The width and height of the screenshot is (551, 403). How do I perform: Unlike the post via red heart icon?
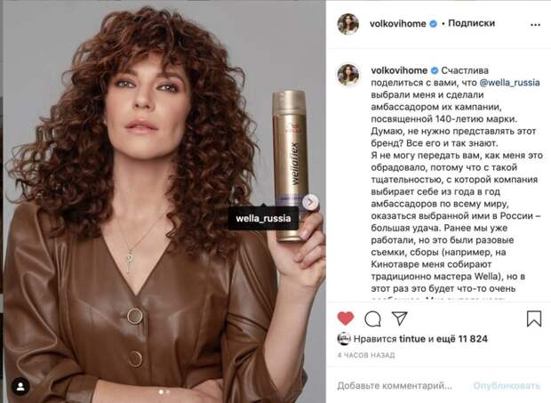click(x=346, y=318)
